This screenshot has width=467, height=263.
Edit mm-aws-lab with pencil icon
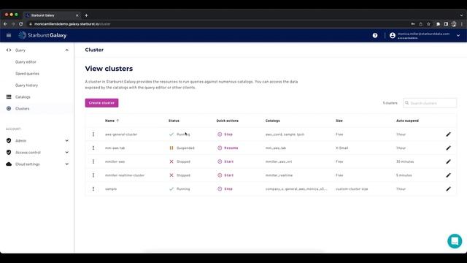[448, 148]
